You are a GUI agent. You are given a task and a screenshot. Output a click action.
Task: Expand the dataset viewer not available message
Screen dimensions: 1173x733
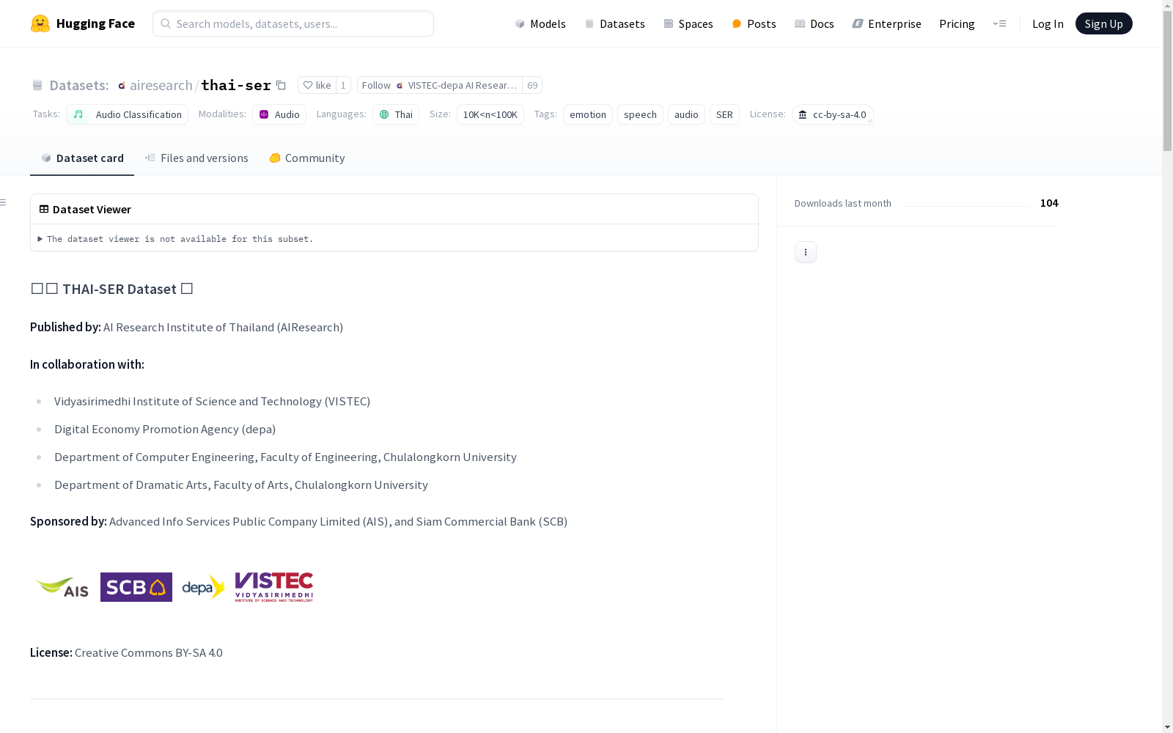pos(176,239)
